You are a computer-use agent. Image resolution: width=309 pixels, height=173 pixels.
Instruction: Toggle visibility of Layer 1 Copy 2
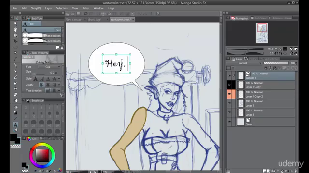(229, 94)
